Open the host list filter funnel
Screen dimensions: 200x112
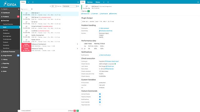[x=32, y=9]
